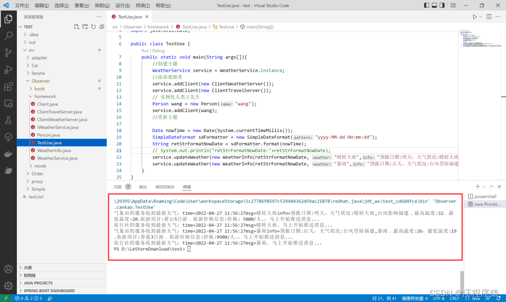The image size is (506, 302).
Task: Click the code minimap overview
Action: tap(480, 39)
